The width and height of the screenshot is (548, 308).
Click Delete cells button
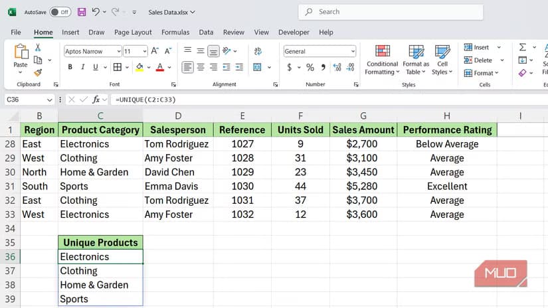point(478,60)
